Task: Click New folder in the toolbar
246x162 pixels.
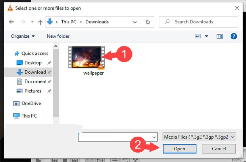Action: pyautogui.click(x=58, y=36)
